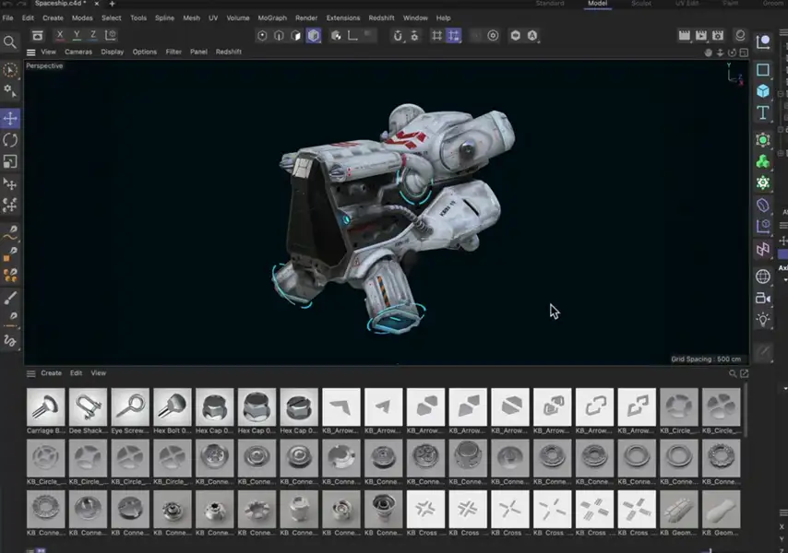Screen dimensions: 788x553
Task: Activate the Live Selection tool
Action: [x=11, y=71]
